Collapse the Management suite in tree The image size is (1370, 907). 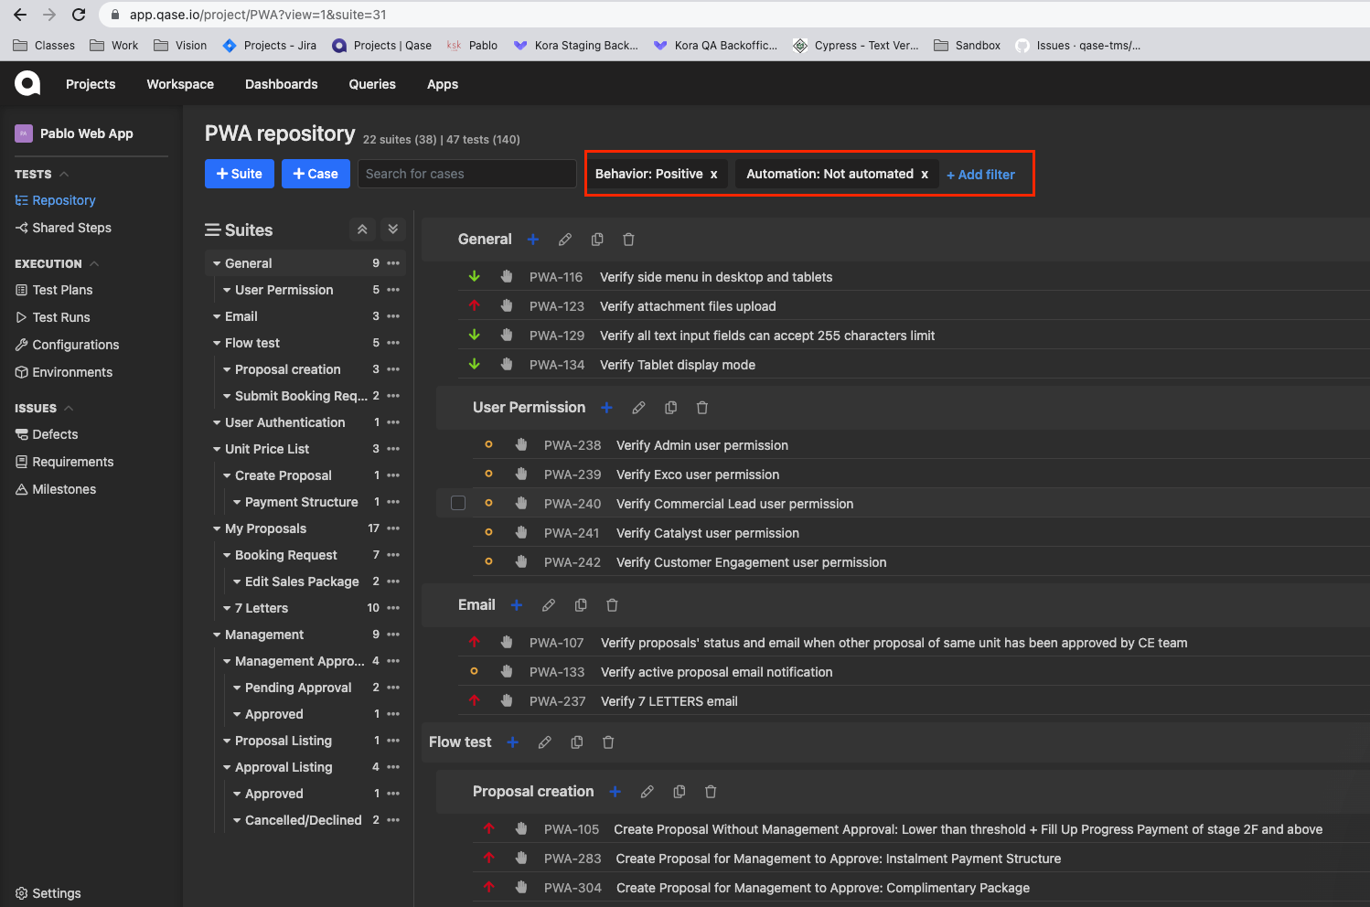coord(217,635)
